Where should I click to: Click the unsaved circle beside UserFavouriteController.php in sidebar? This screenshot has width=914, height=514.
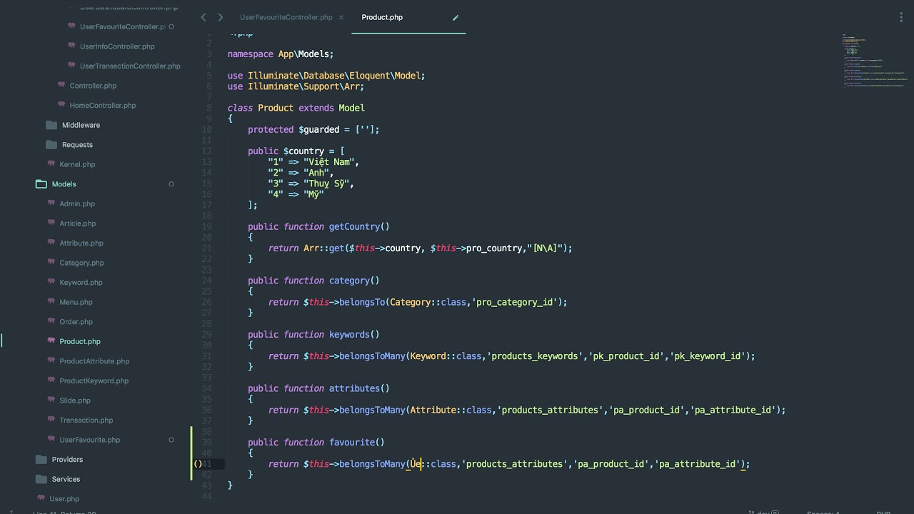[171, 26]
